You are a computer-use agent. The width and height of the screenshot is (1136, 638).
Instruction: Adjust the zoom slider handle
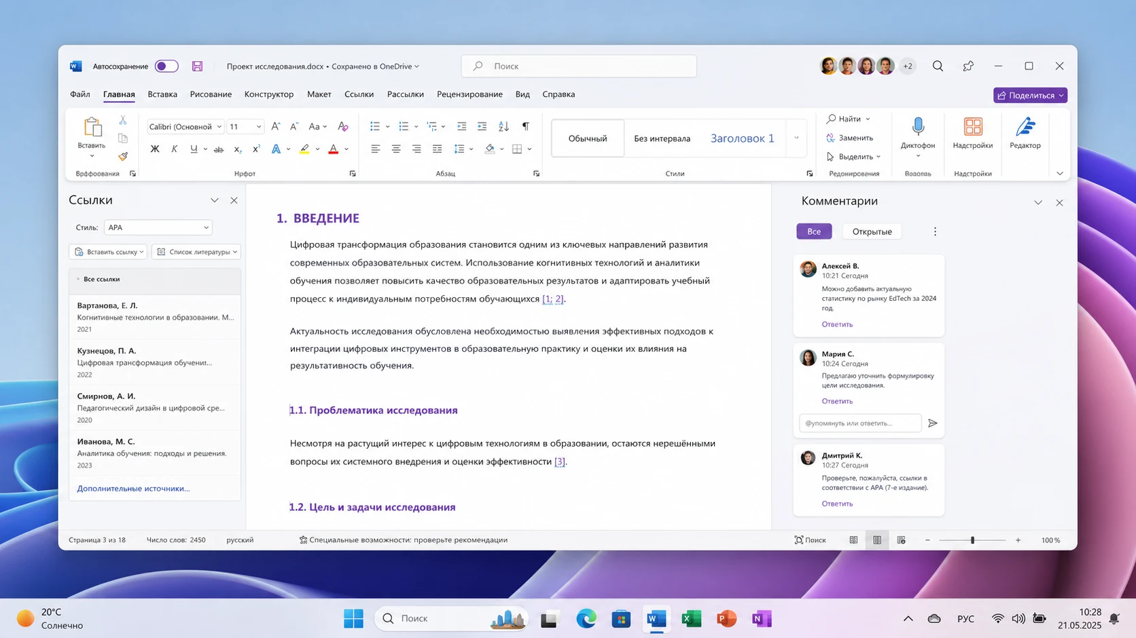coord(972,540)
